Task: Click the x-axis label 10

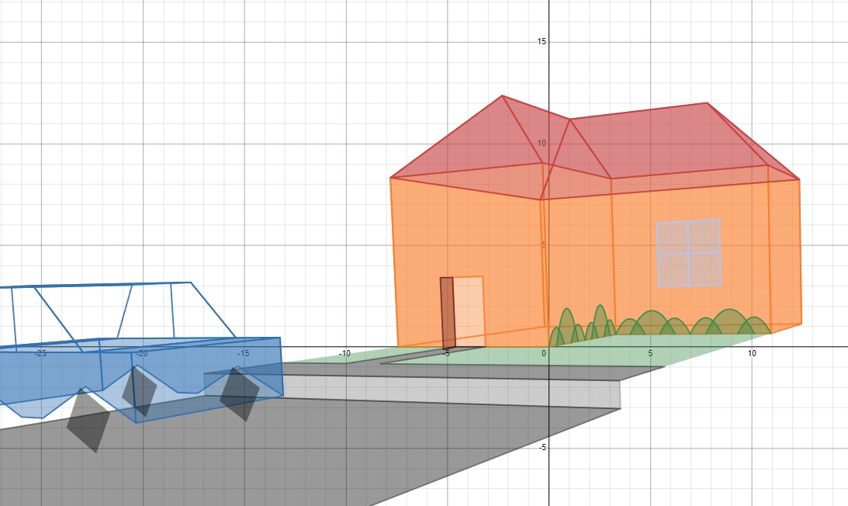Action: [751, 353]
